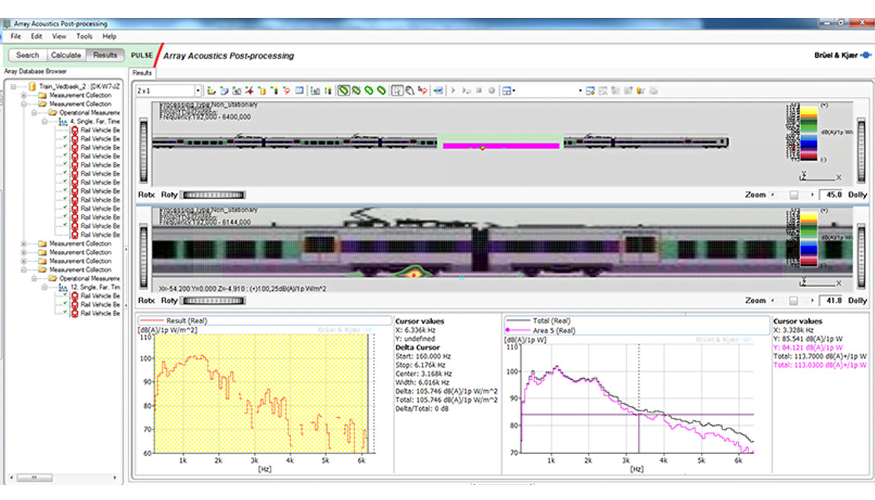Screen dimensions: 875x500
Task: Click the play button in the toolbar
Action: tap(454, 91)
